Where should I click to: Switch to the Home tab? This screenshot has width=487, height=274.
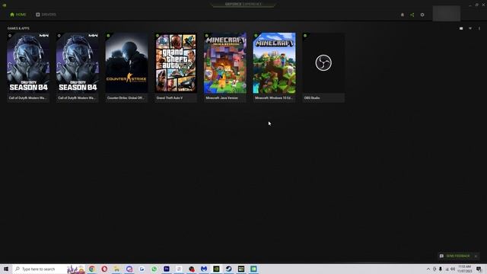coord(18,14)
